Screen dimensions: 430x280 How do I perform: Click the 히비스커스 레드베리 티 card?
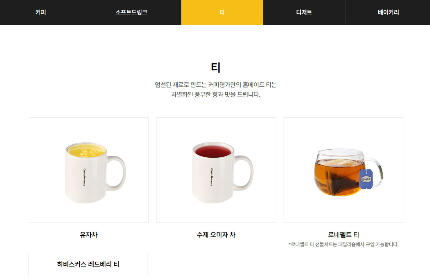(x=88, y=265)
